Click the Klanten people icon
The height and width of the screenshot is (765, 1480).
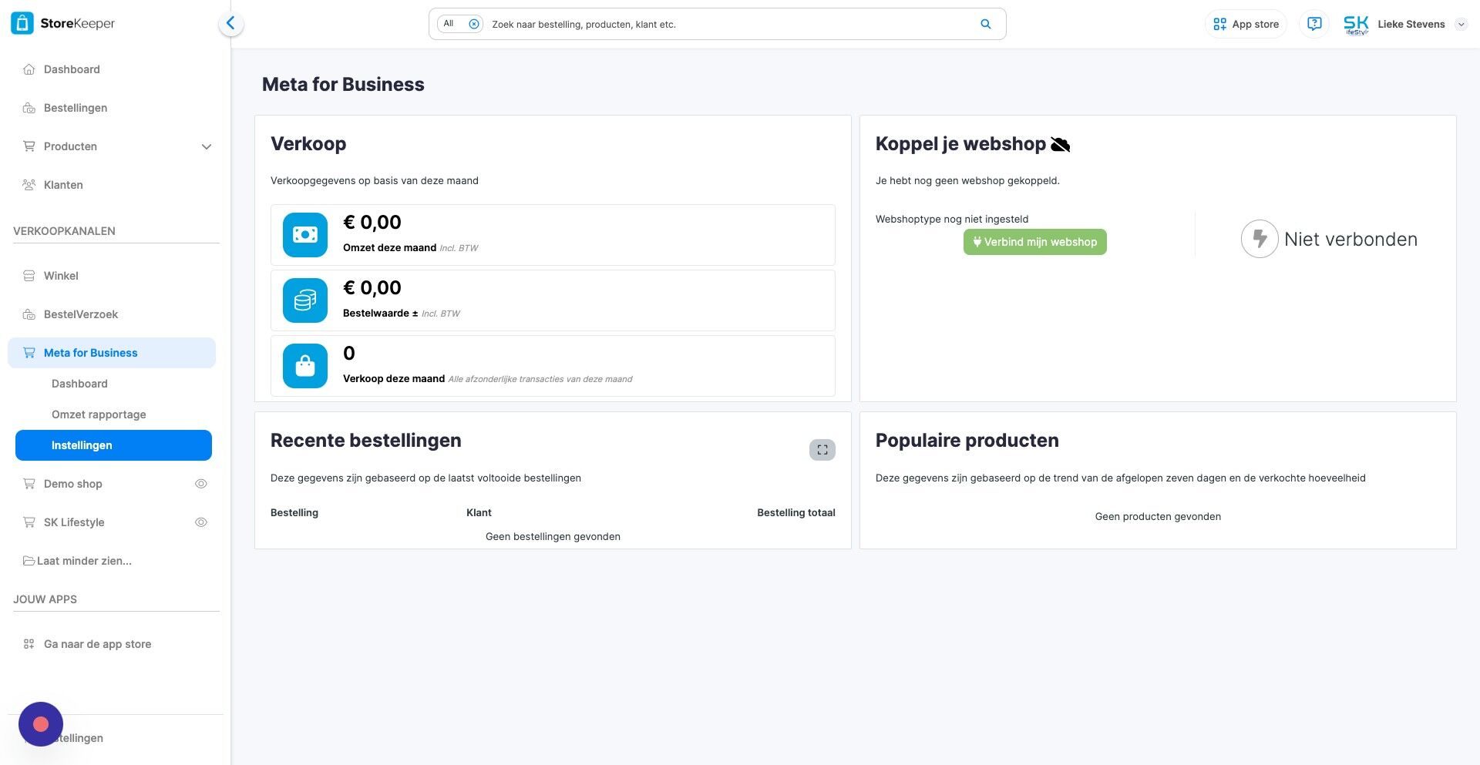pyautogui.click(x=29, y=185)
